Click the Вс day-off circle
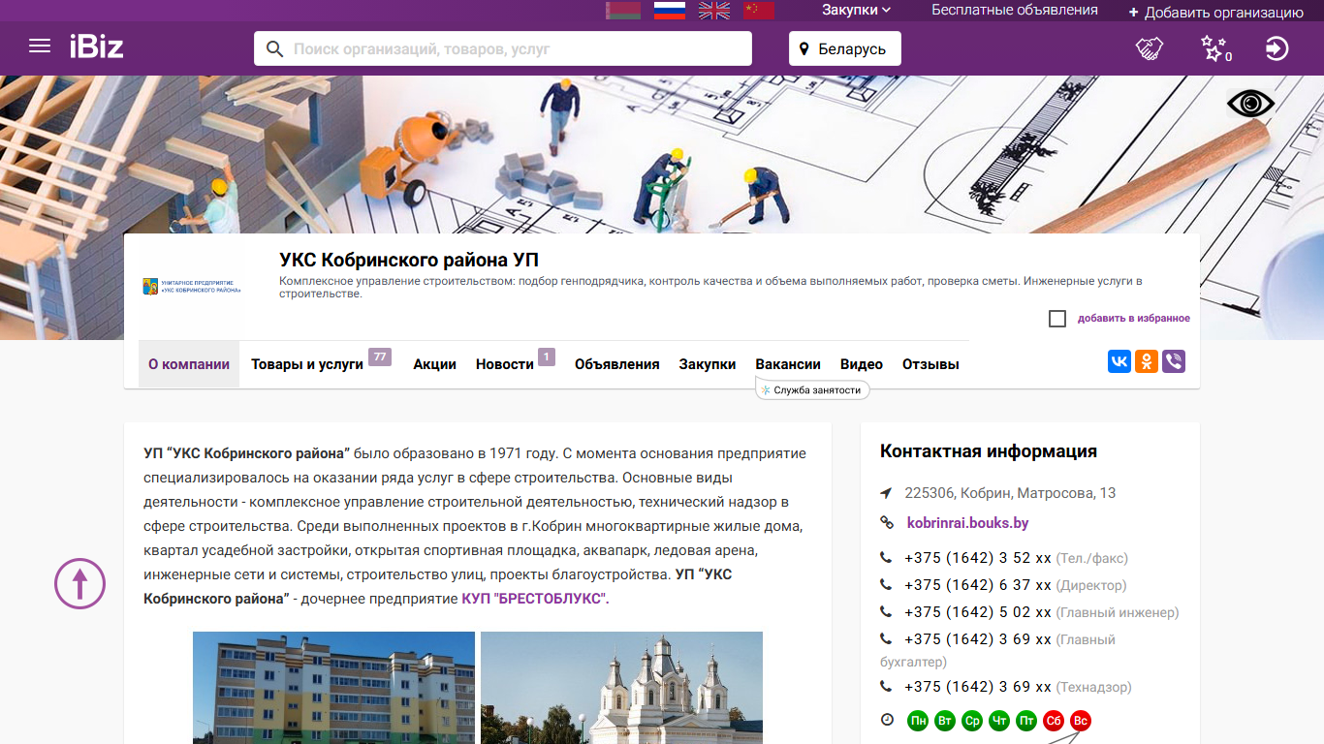Image resolution: width=1324 pixels, height=744 pixels. point(1081,721)
